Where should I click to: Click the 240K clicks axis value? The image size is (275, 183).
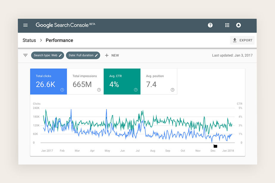[x=36, y=108]
